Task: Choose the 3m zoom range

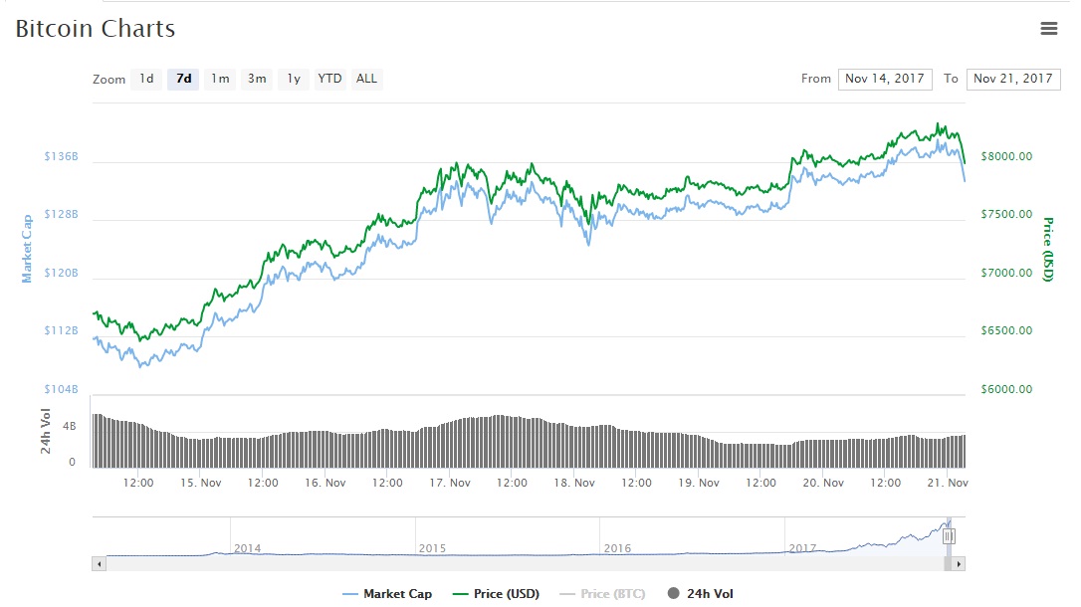Action: click(257, 79)
